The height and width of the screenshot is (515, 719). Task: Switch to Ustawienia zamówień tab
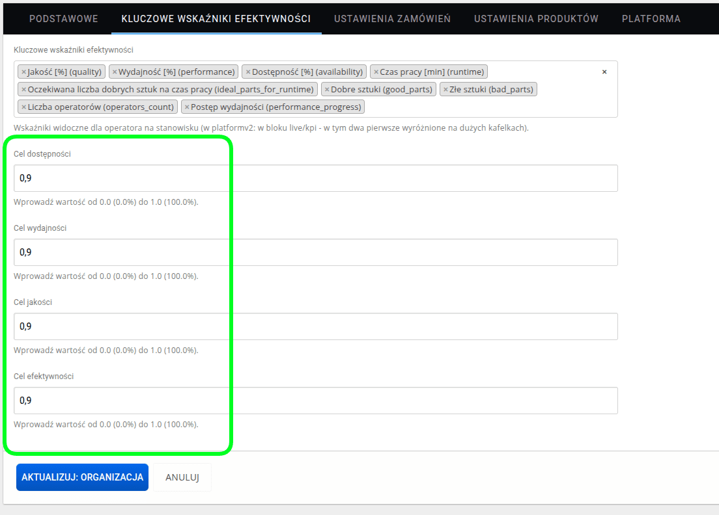392,19
